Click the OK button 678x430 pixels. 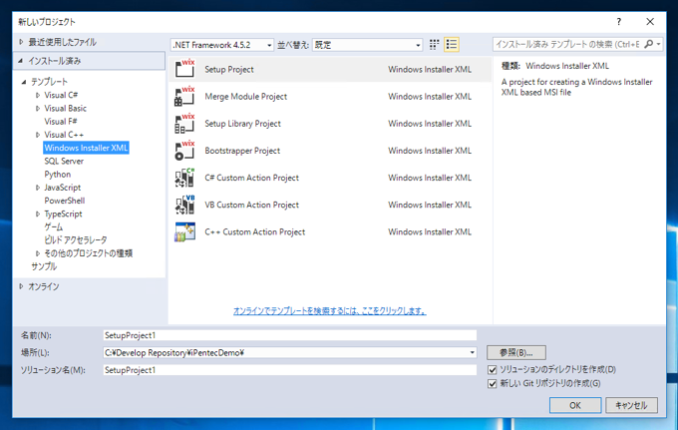click(x=575, y=405)
